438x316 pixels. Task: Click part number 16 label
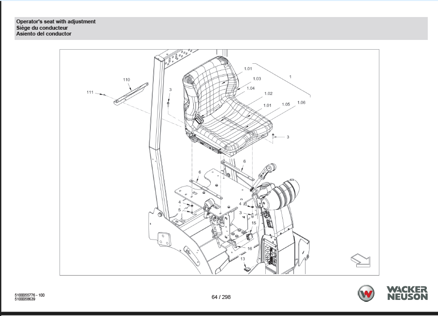pyautogui.click(x=250, y=248)
